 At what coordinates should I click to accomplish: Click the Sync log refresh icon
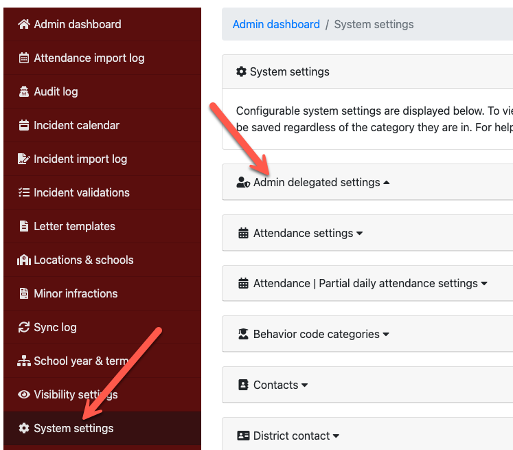[x=24, y=328]
